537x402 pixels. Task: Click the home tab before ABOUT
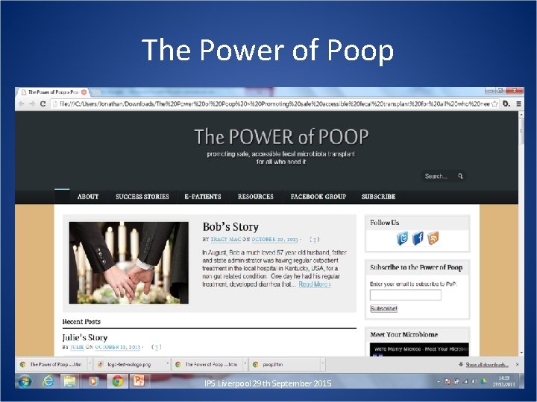tap(62, 197)
